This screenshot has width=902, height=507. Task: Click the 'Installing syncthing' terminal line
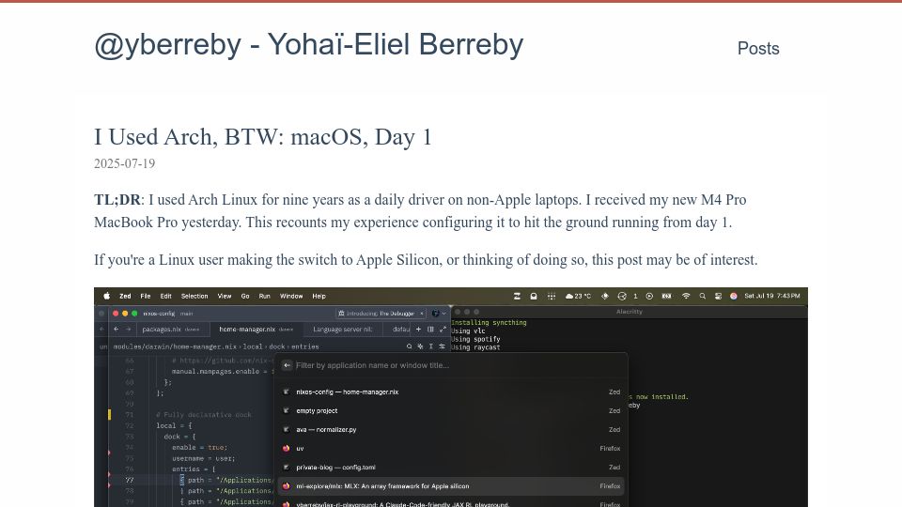[489, 322]
